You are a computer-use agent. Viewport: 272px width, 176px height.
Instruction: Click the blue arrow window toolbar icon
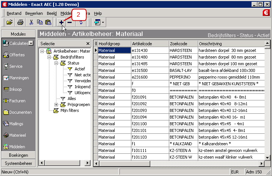[97, 22]
